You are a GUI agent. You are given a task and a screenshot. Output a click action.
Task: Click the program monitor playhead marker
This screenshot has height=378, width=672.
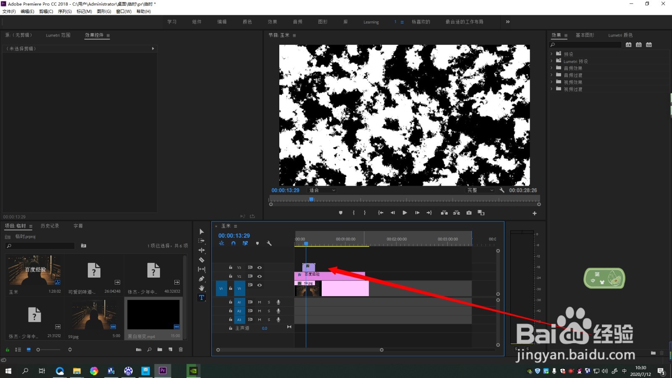[311, 199]
